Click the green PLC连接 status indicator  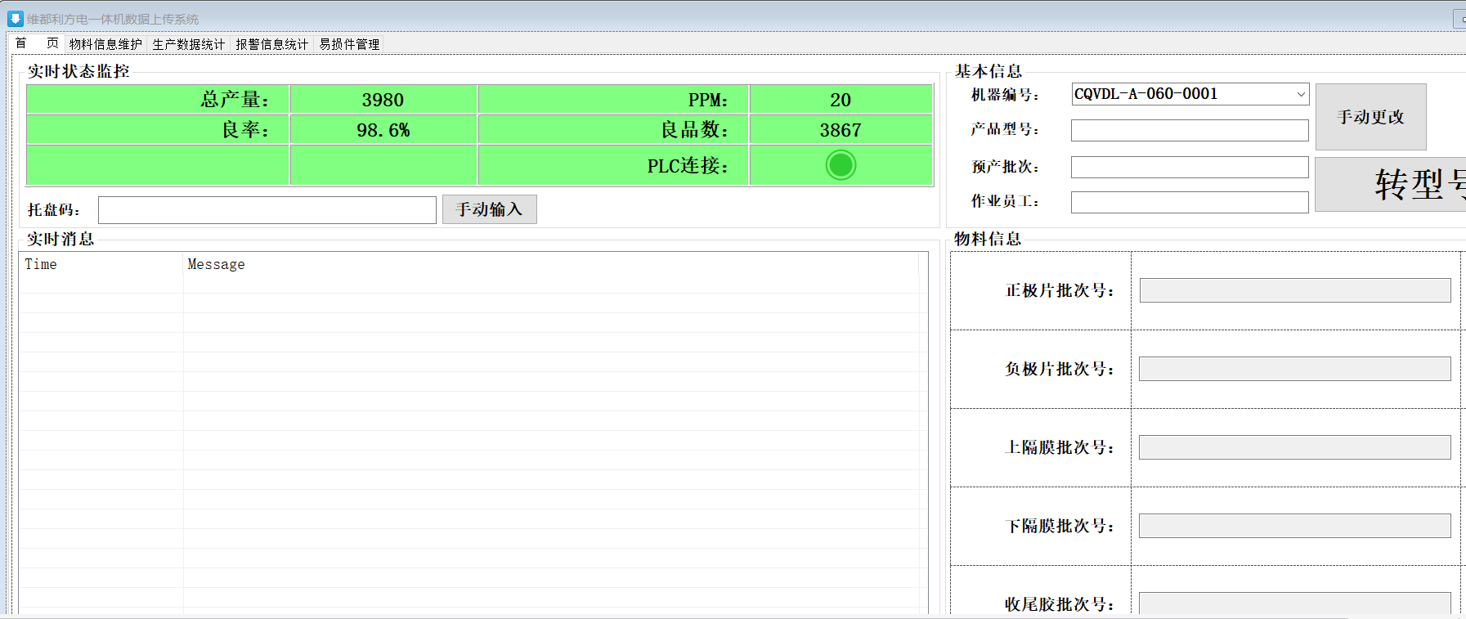(x=841, y=165)
